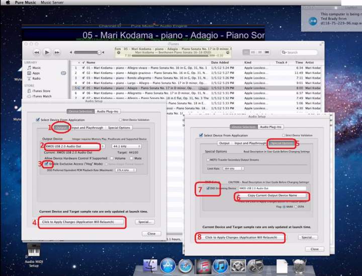Click Close button in left dialog
The width and height of the screenshot is (362, 276).
(x=151, y=234)
